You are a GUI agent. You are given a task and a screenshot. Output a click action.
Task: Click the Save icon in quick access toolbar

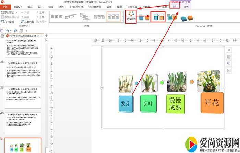(2, 31)
